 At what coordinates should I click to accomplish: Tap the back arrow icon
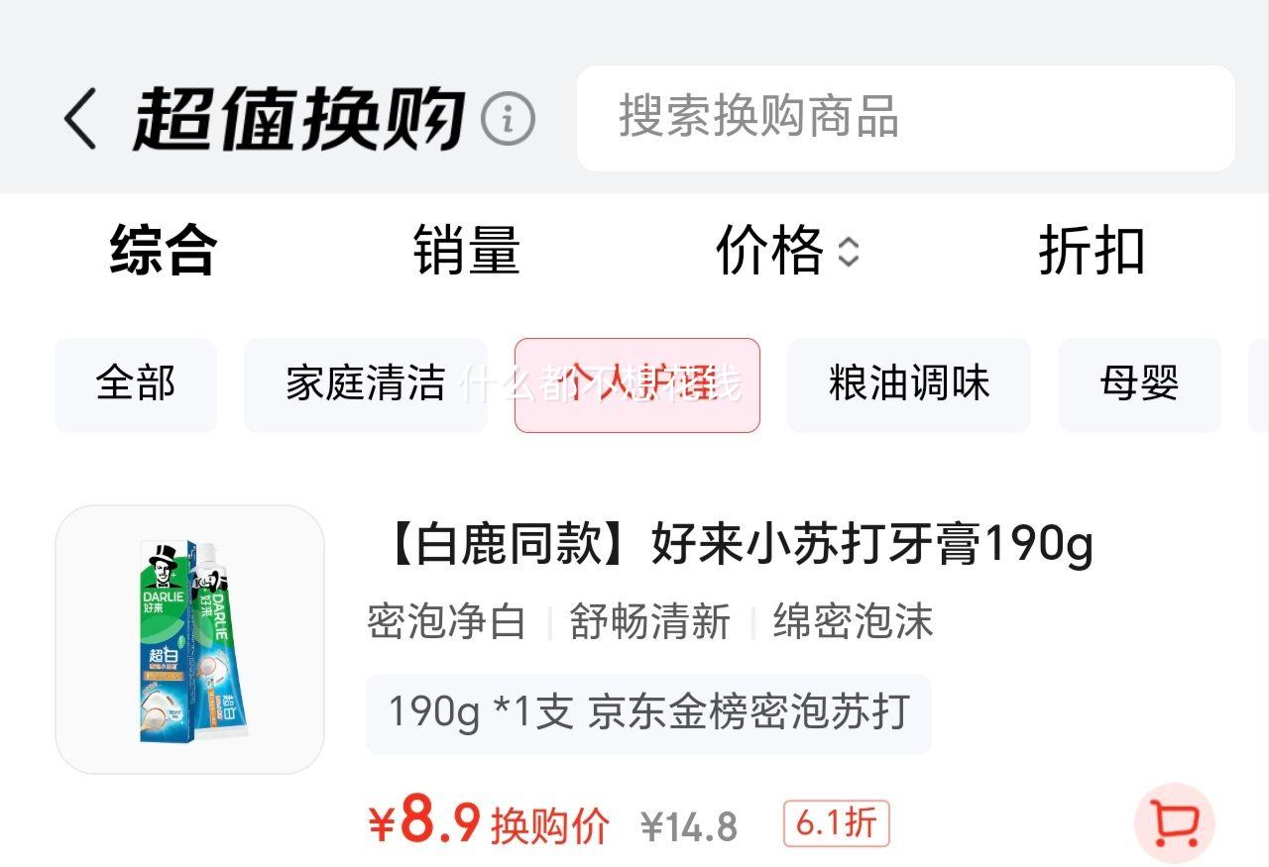click(x=80, y=118)
